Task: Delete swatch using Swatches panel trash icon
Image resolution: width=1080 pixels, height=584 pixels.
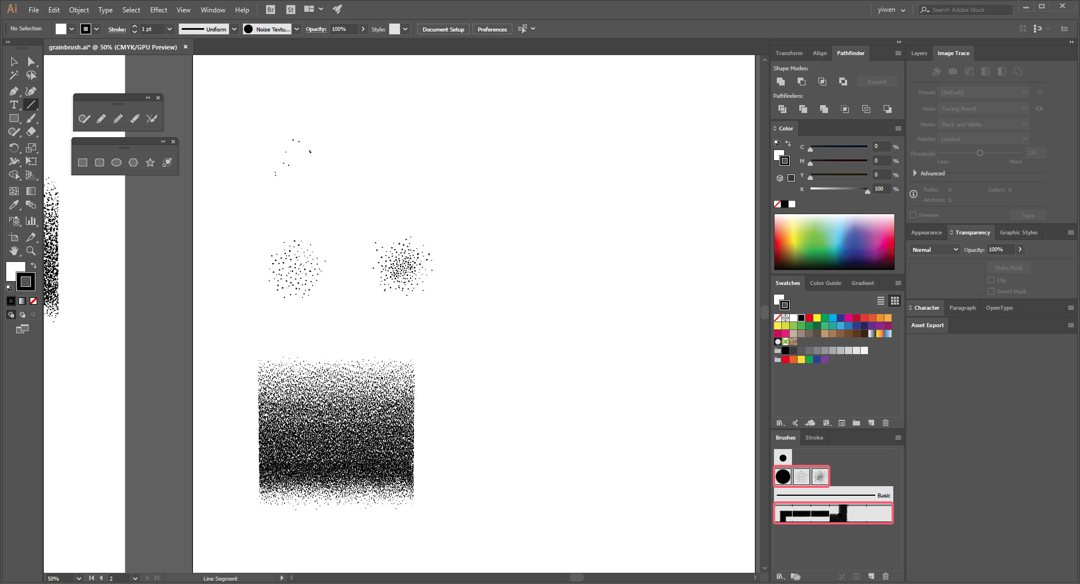Action: point(885,423)
